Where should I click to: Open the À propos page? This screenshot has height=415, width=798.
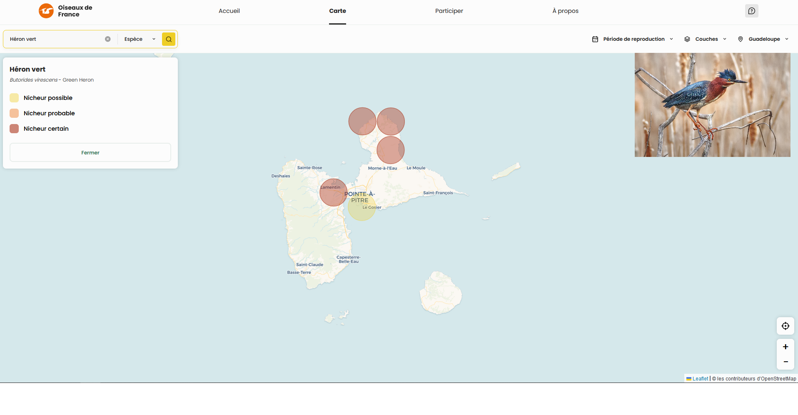point(565,11)
